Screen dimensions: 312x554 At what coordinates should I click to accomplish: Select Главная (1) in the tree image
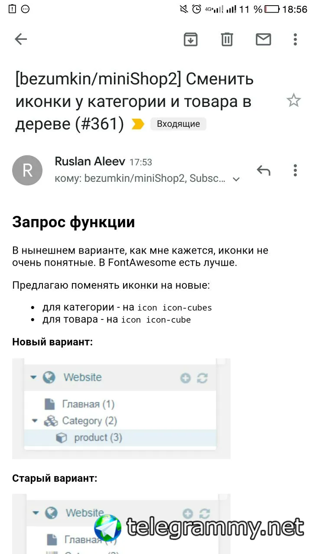pyautogui.click(x=80, y=404)
